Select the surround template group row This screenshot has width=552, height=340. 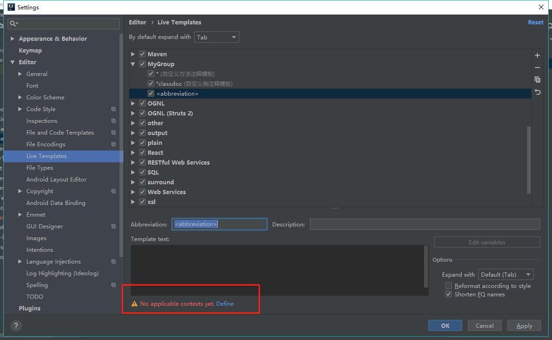pos(330,182)
